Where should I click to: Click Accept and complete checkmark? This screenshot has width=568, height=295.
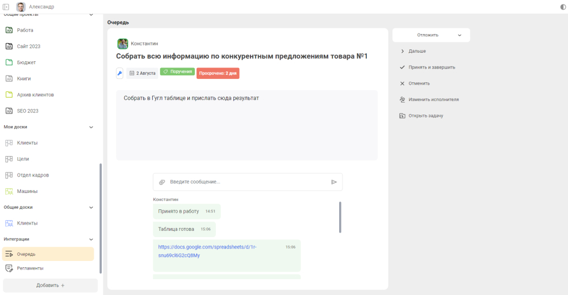pyautogui.click(x=402, y=67)
